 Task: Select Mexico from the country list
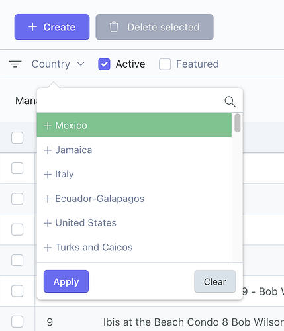click(x=134, y=125)
